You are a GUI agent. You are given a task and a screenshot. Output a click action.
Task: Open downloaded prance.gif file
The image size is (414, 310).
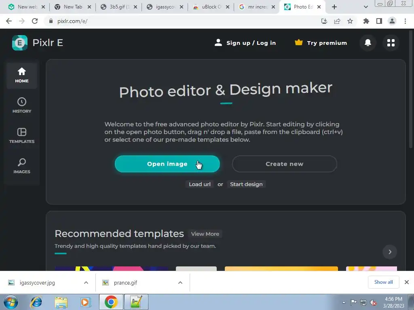click(125, 283)
